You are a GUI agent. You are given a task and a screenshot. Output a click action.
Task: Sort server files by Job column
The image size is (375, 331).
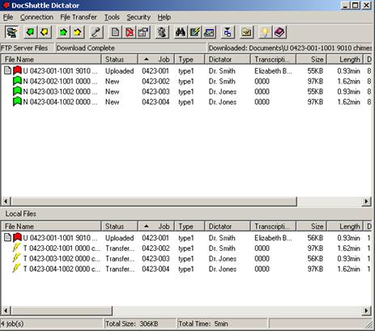pos(156,59)
